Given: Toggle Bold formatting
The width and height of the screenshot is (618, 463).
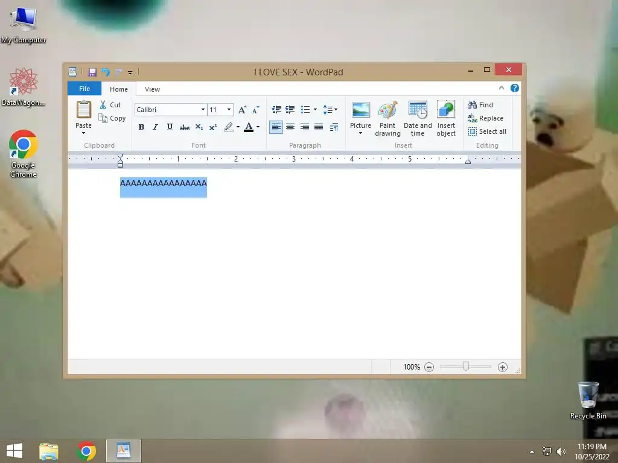Looking at the screenshot, I should [x=141, y=127].
